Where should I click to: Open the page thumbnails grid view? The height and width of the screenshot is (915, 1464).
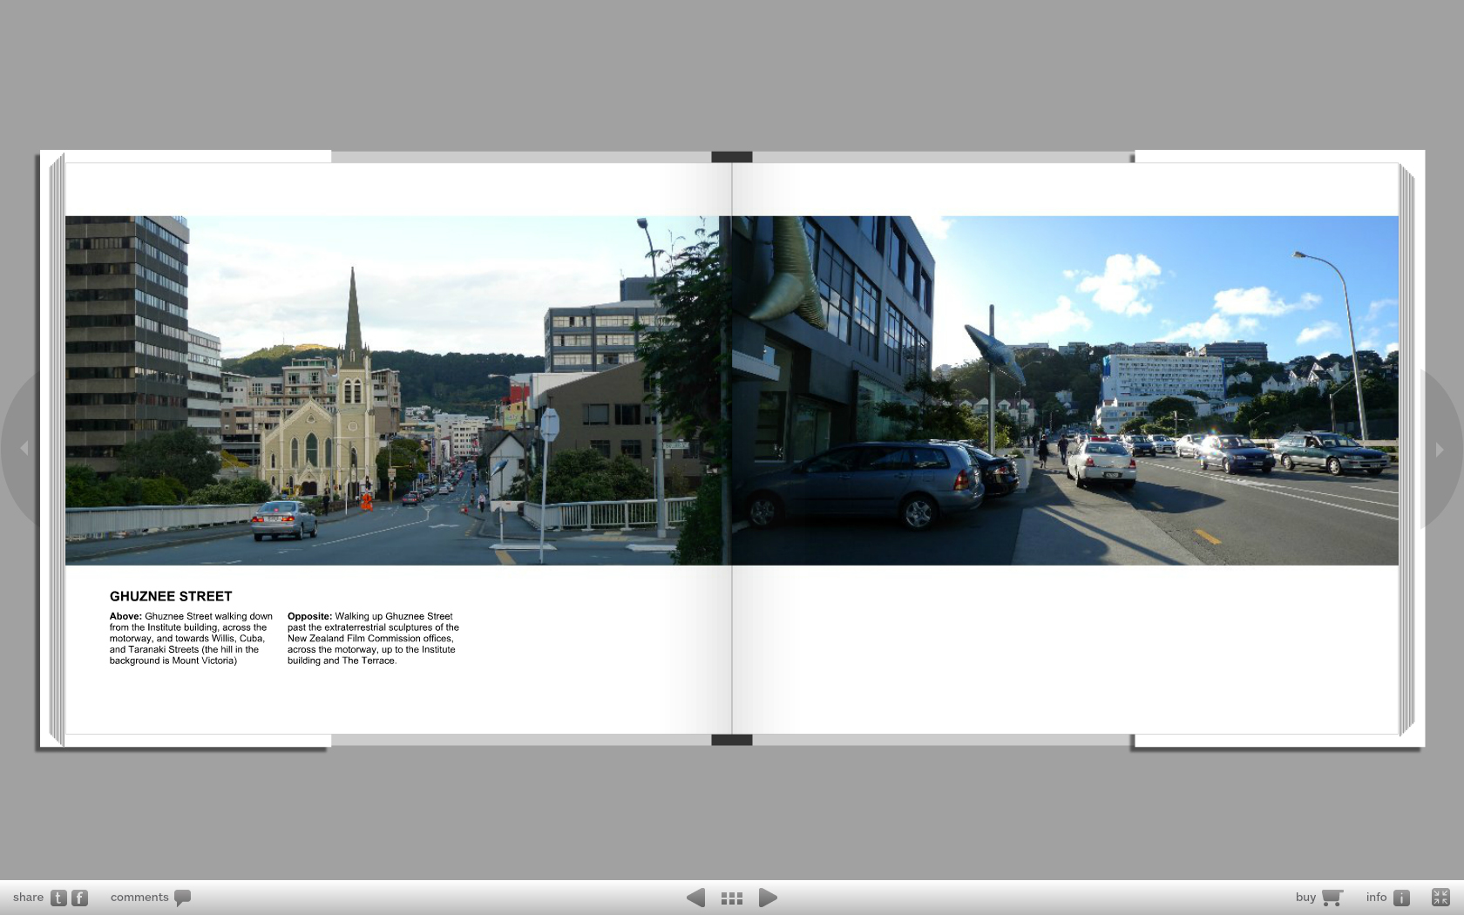[x=732, y=898]
